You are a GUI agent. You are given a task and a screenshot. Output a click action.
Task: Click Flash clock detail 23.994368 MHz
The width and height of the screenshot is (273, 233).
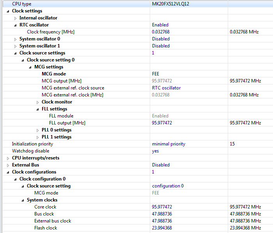click(x=245, y=228)
